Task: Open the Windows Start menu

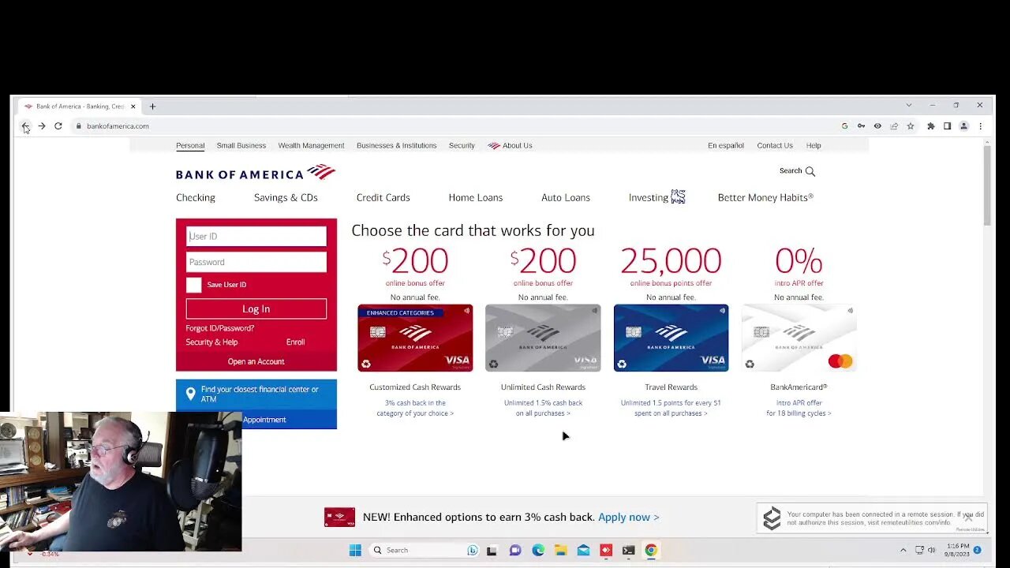Action: 355,551
